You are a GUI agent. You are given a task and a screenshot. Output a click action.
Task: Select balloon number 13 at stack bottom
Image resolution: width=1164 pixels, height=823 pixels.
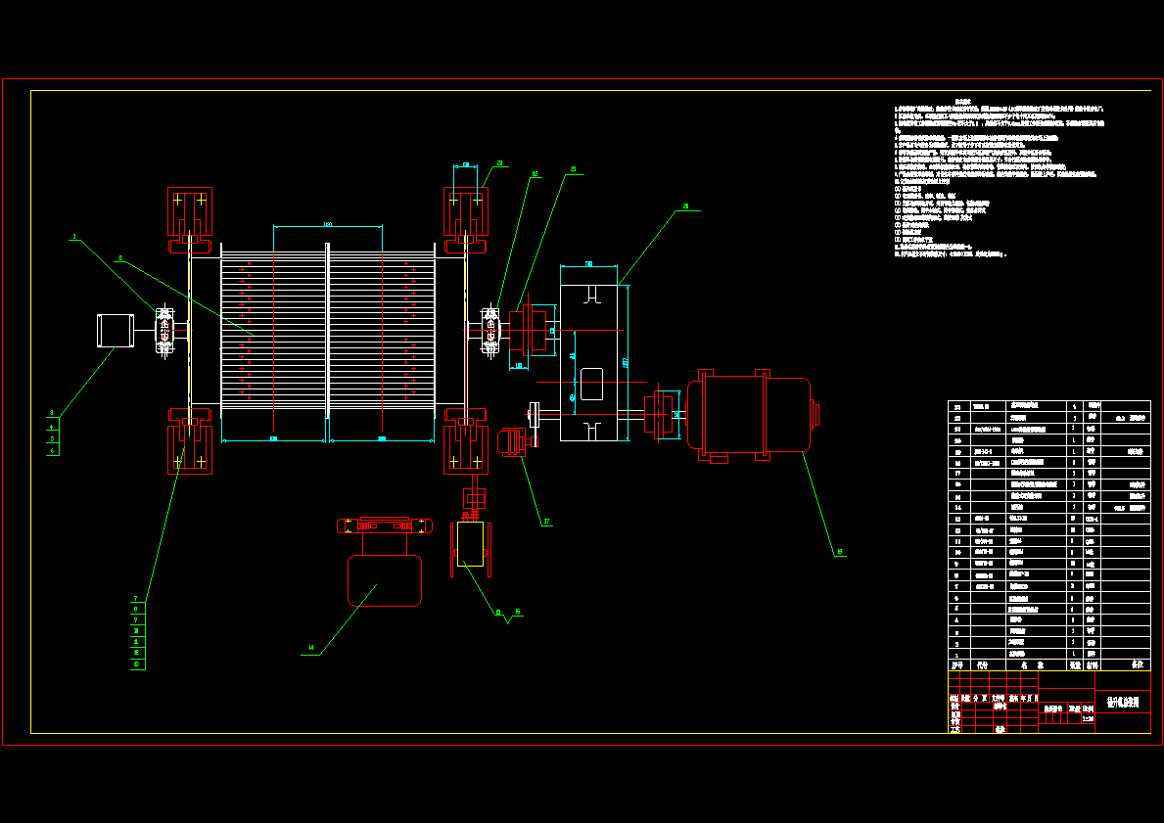tap(137, 664)
